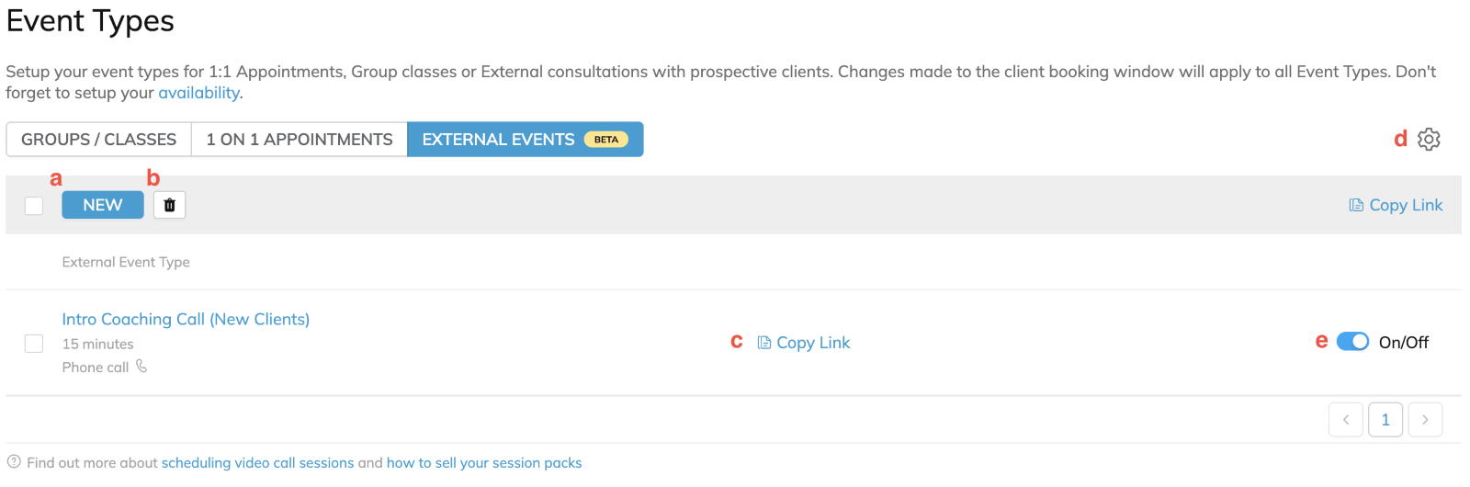Check the Intro Coaching Call row checkbox
The width and height of the screenshot is (1470, 487).
click(34, 344)
